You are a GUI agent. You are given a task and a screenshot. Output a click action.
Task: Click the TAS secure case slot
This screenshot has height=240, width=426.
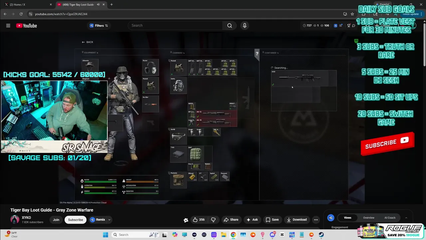[178, 154]
